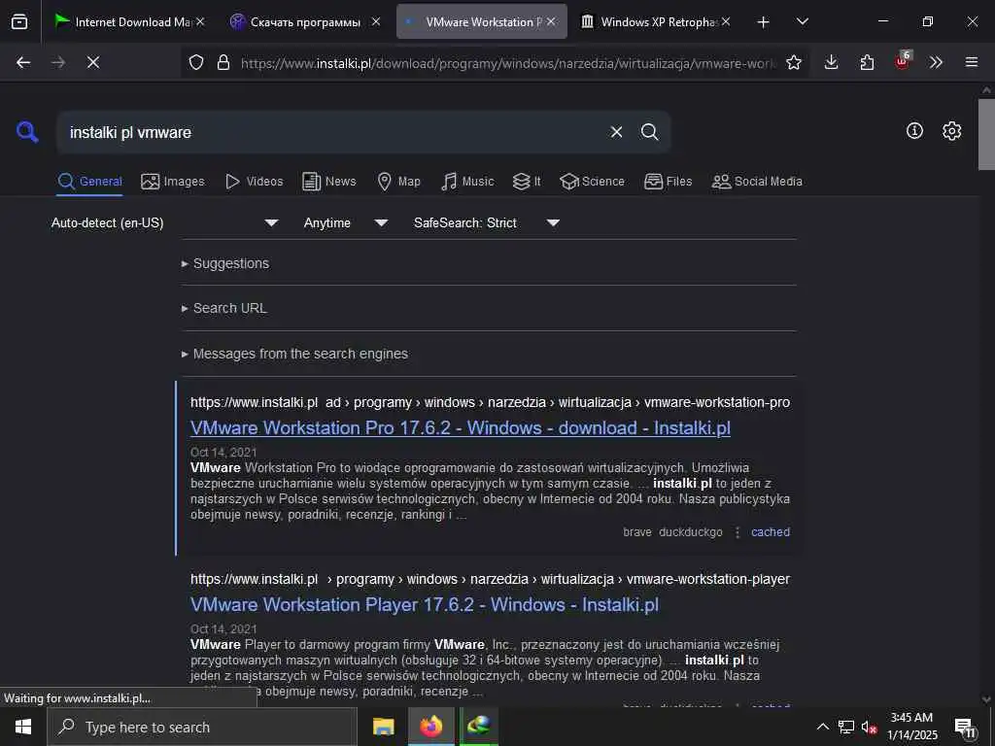Click the vmware-workstation-pro result URL breadcrumb

click(x=490, y=402)
